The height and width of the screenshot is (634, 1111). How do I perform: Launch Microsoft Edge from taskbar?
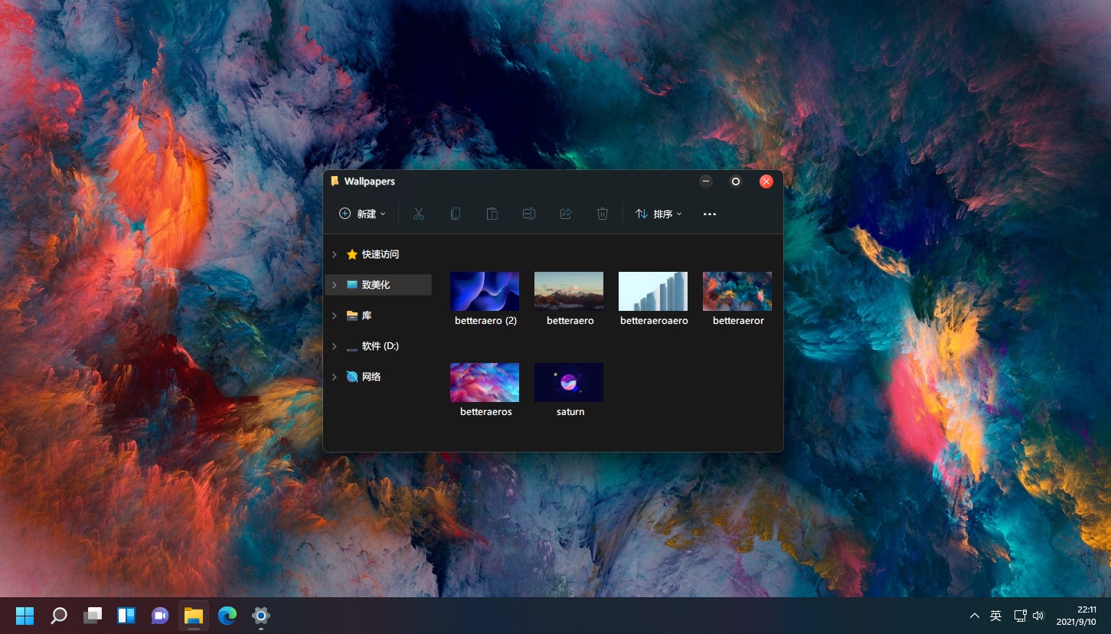(227, 616)
